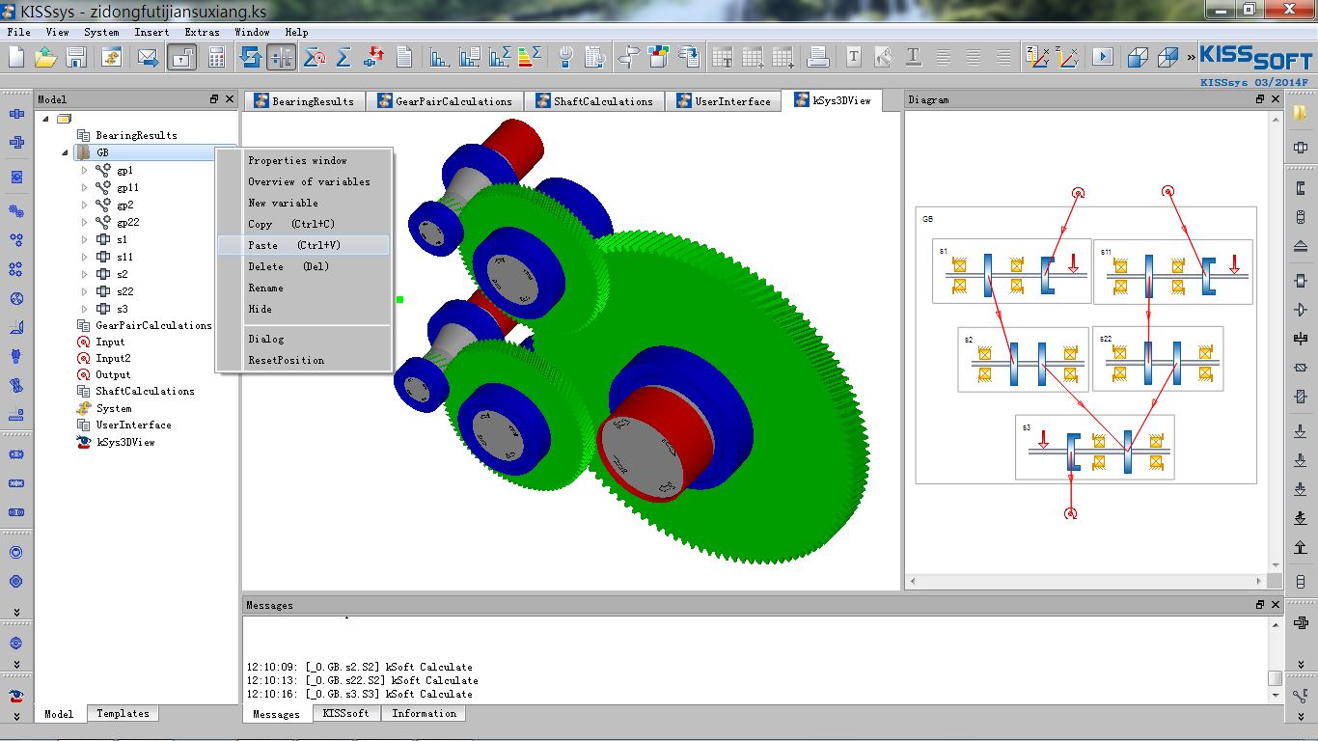Image resolution: width=1318 pixels, height=741 pixels.
Task: Click the signpost toolbar icon
Action: (x=629, y=57)
